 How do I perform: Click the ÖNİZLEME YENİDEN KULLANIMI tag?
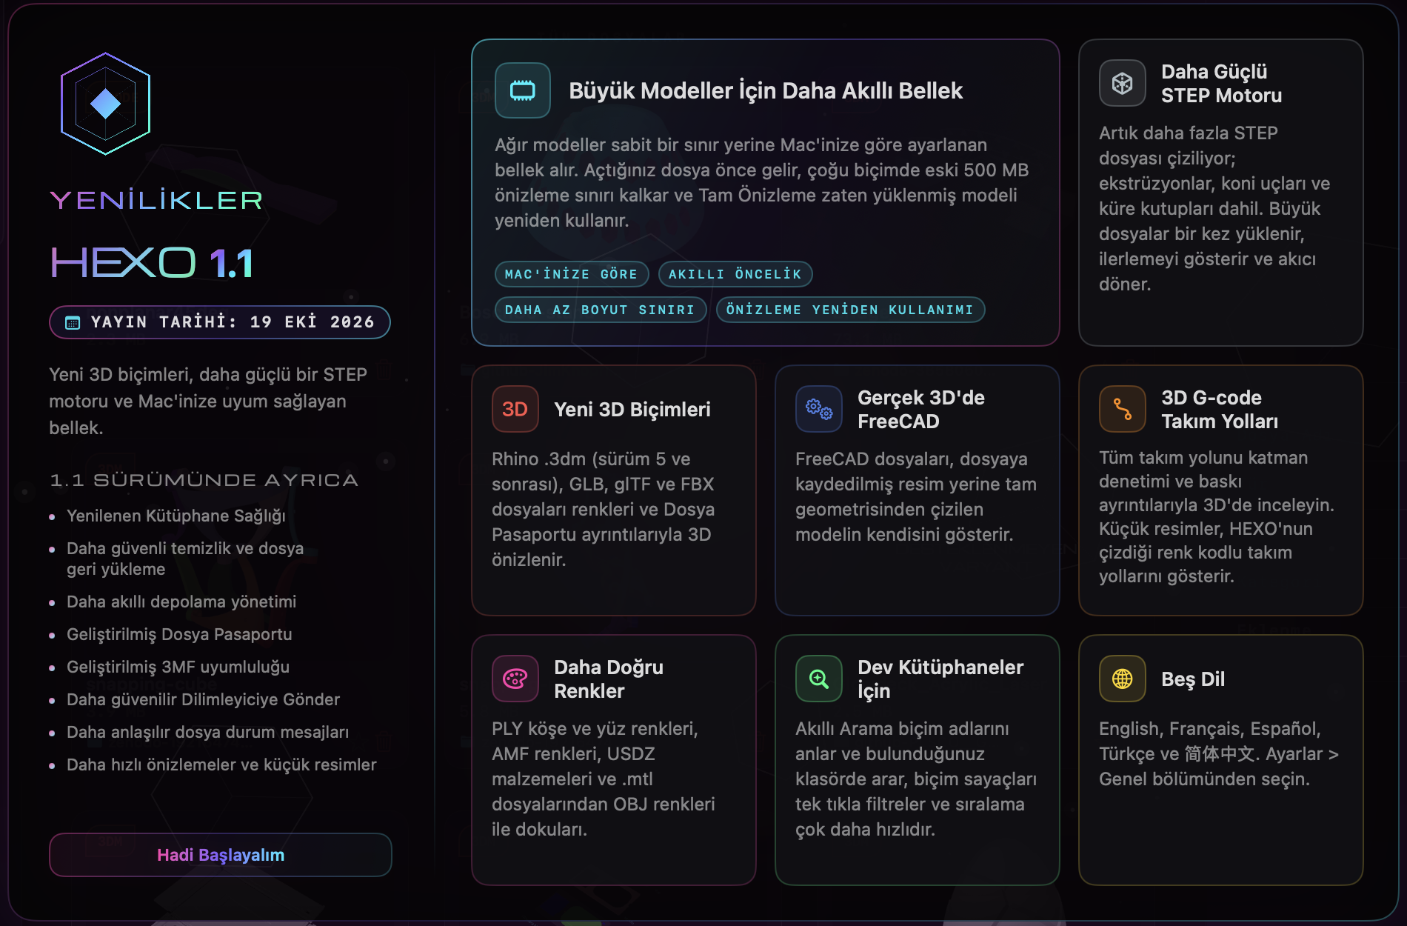pyautogui.click(x=850, y=310)
